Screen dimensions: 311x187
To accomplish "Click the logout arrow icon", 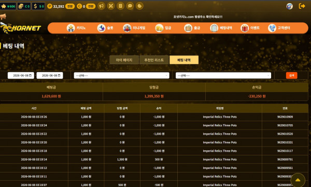I will click(x=302, y=6).
